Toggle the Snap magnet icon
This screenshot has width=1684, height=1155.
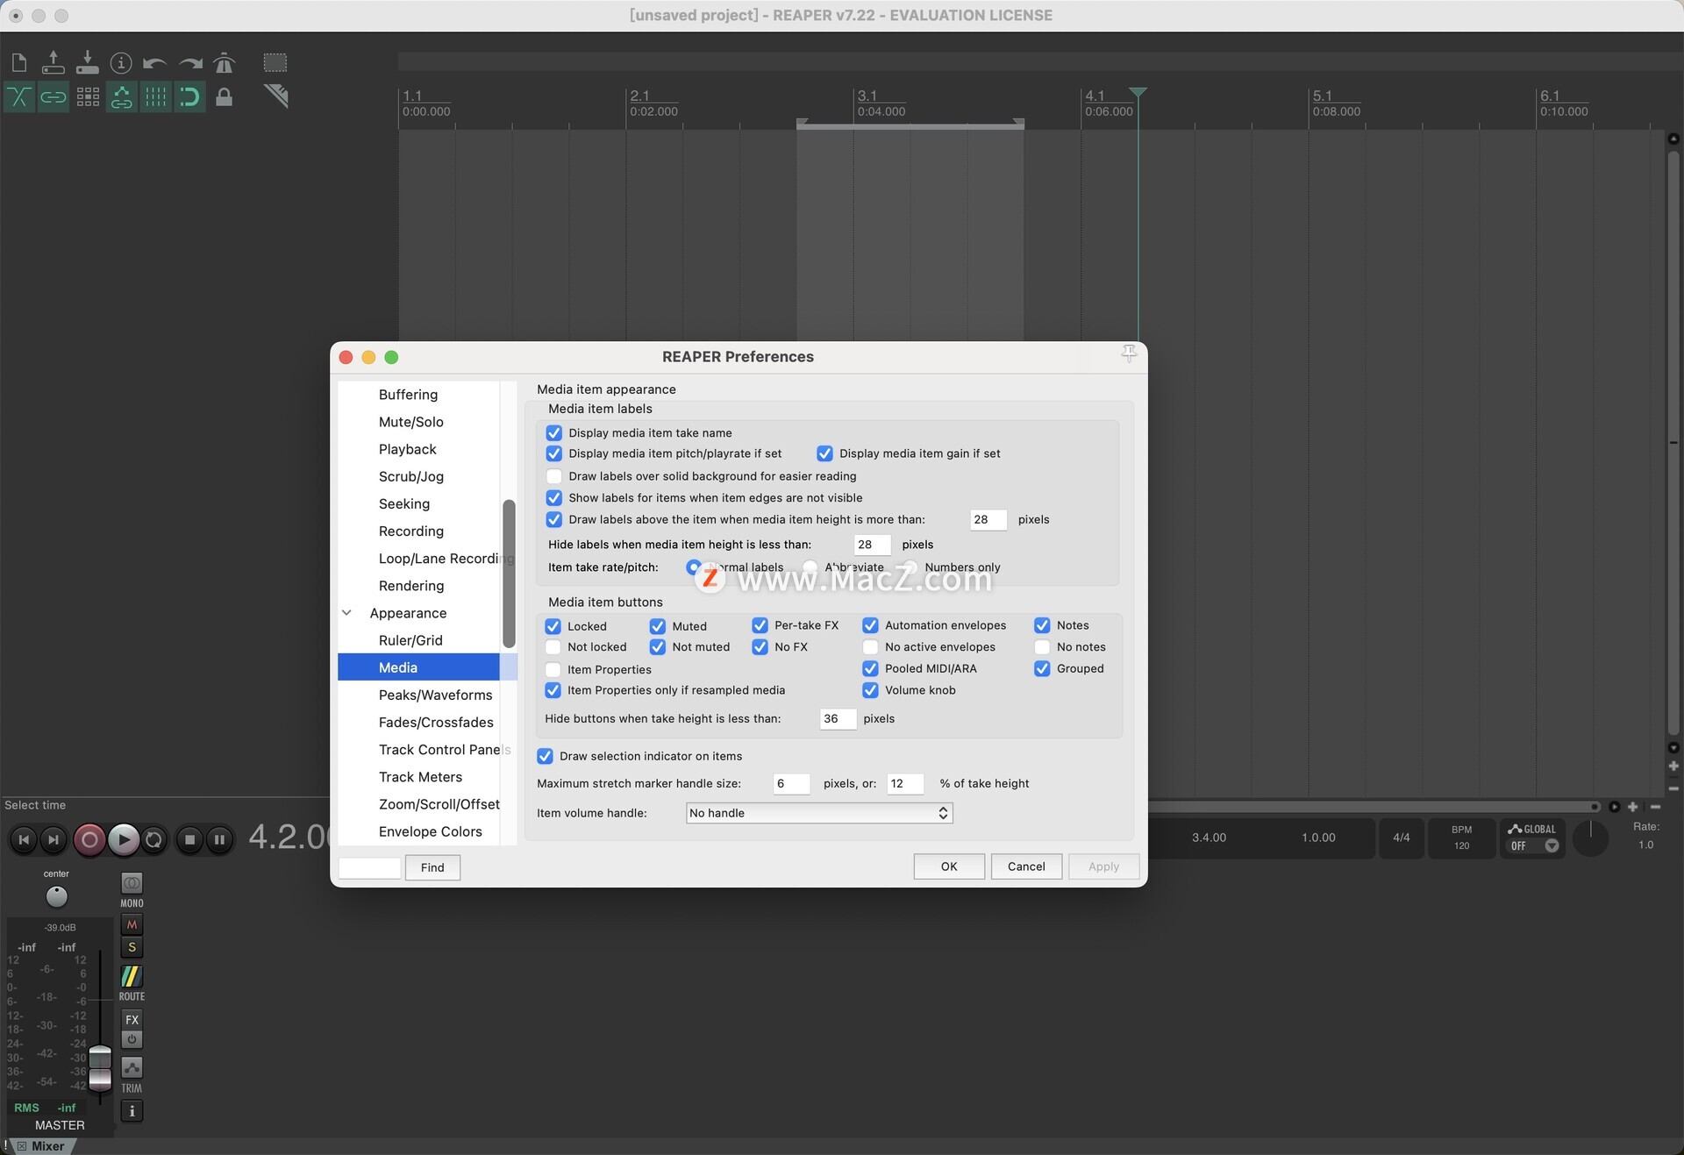(189, 96)
